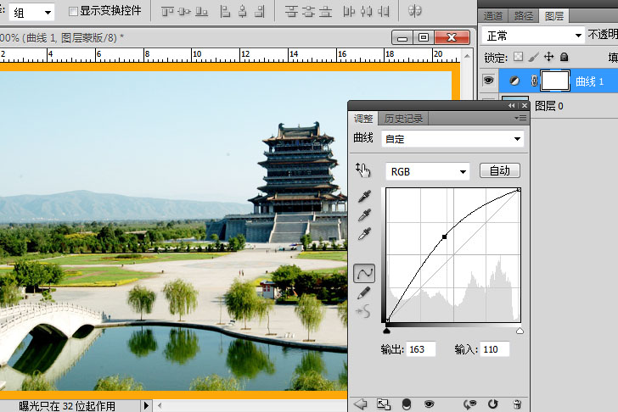Click the horizontal scrollbar left arrow

160,405
